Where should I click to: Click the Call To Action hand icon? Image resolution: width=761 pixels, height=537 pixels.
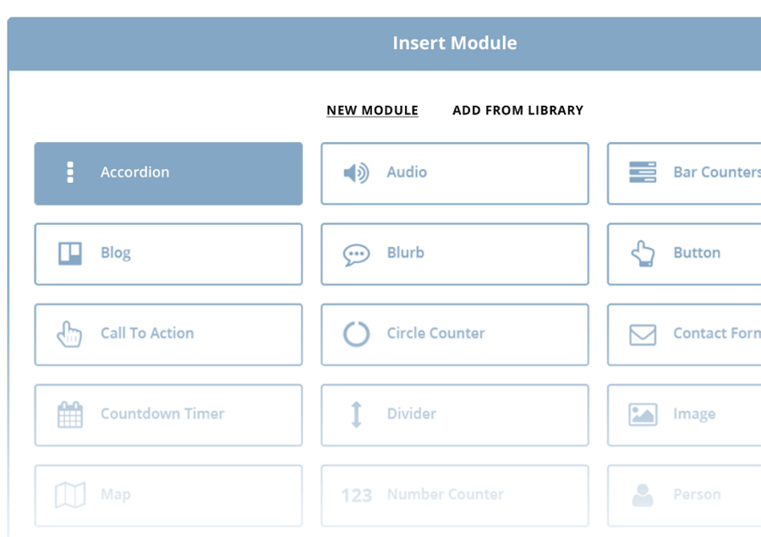pyautogui.click(x=70, y=334)
